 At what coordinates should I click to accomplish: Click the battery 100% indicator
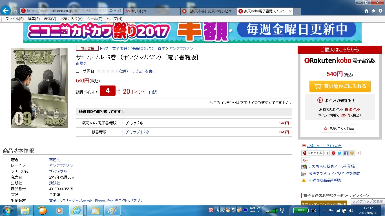(301, 210)
